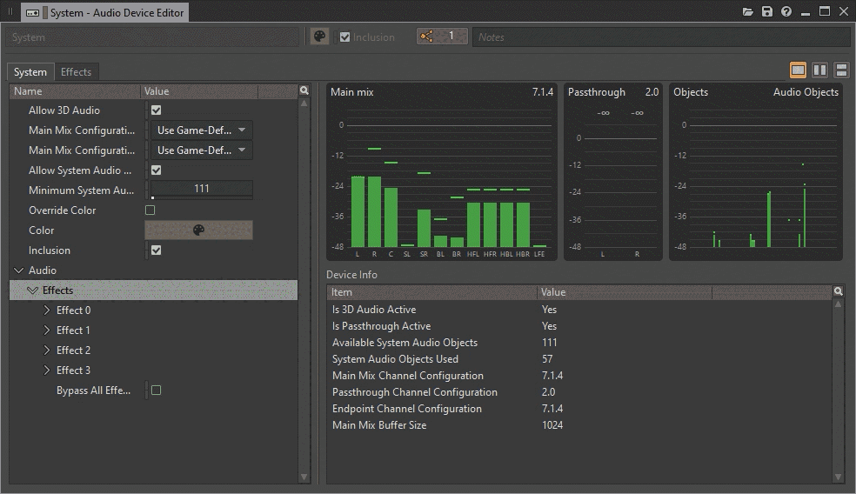Click the pause bars icon left of title tab

point(10,11)
